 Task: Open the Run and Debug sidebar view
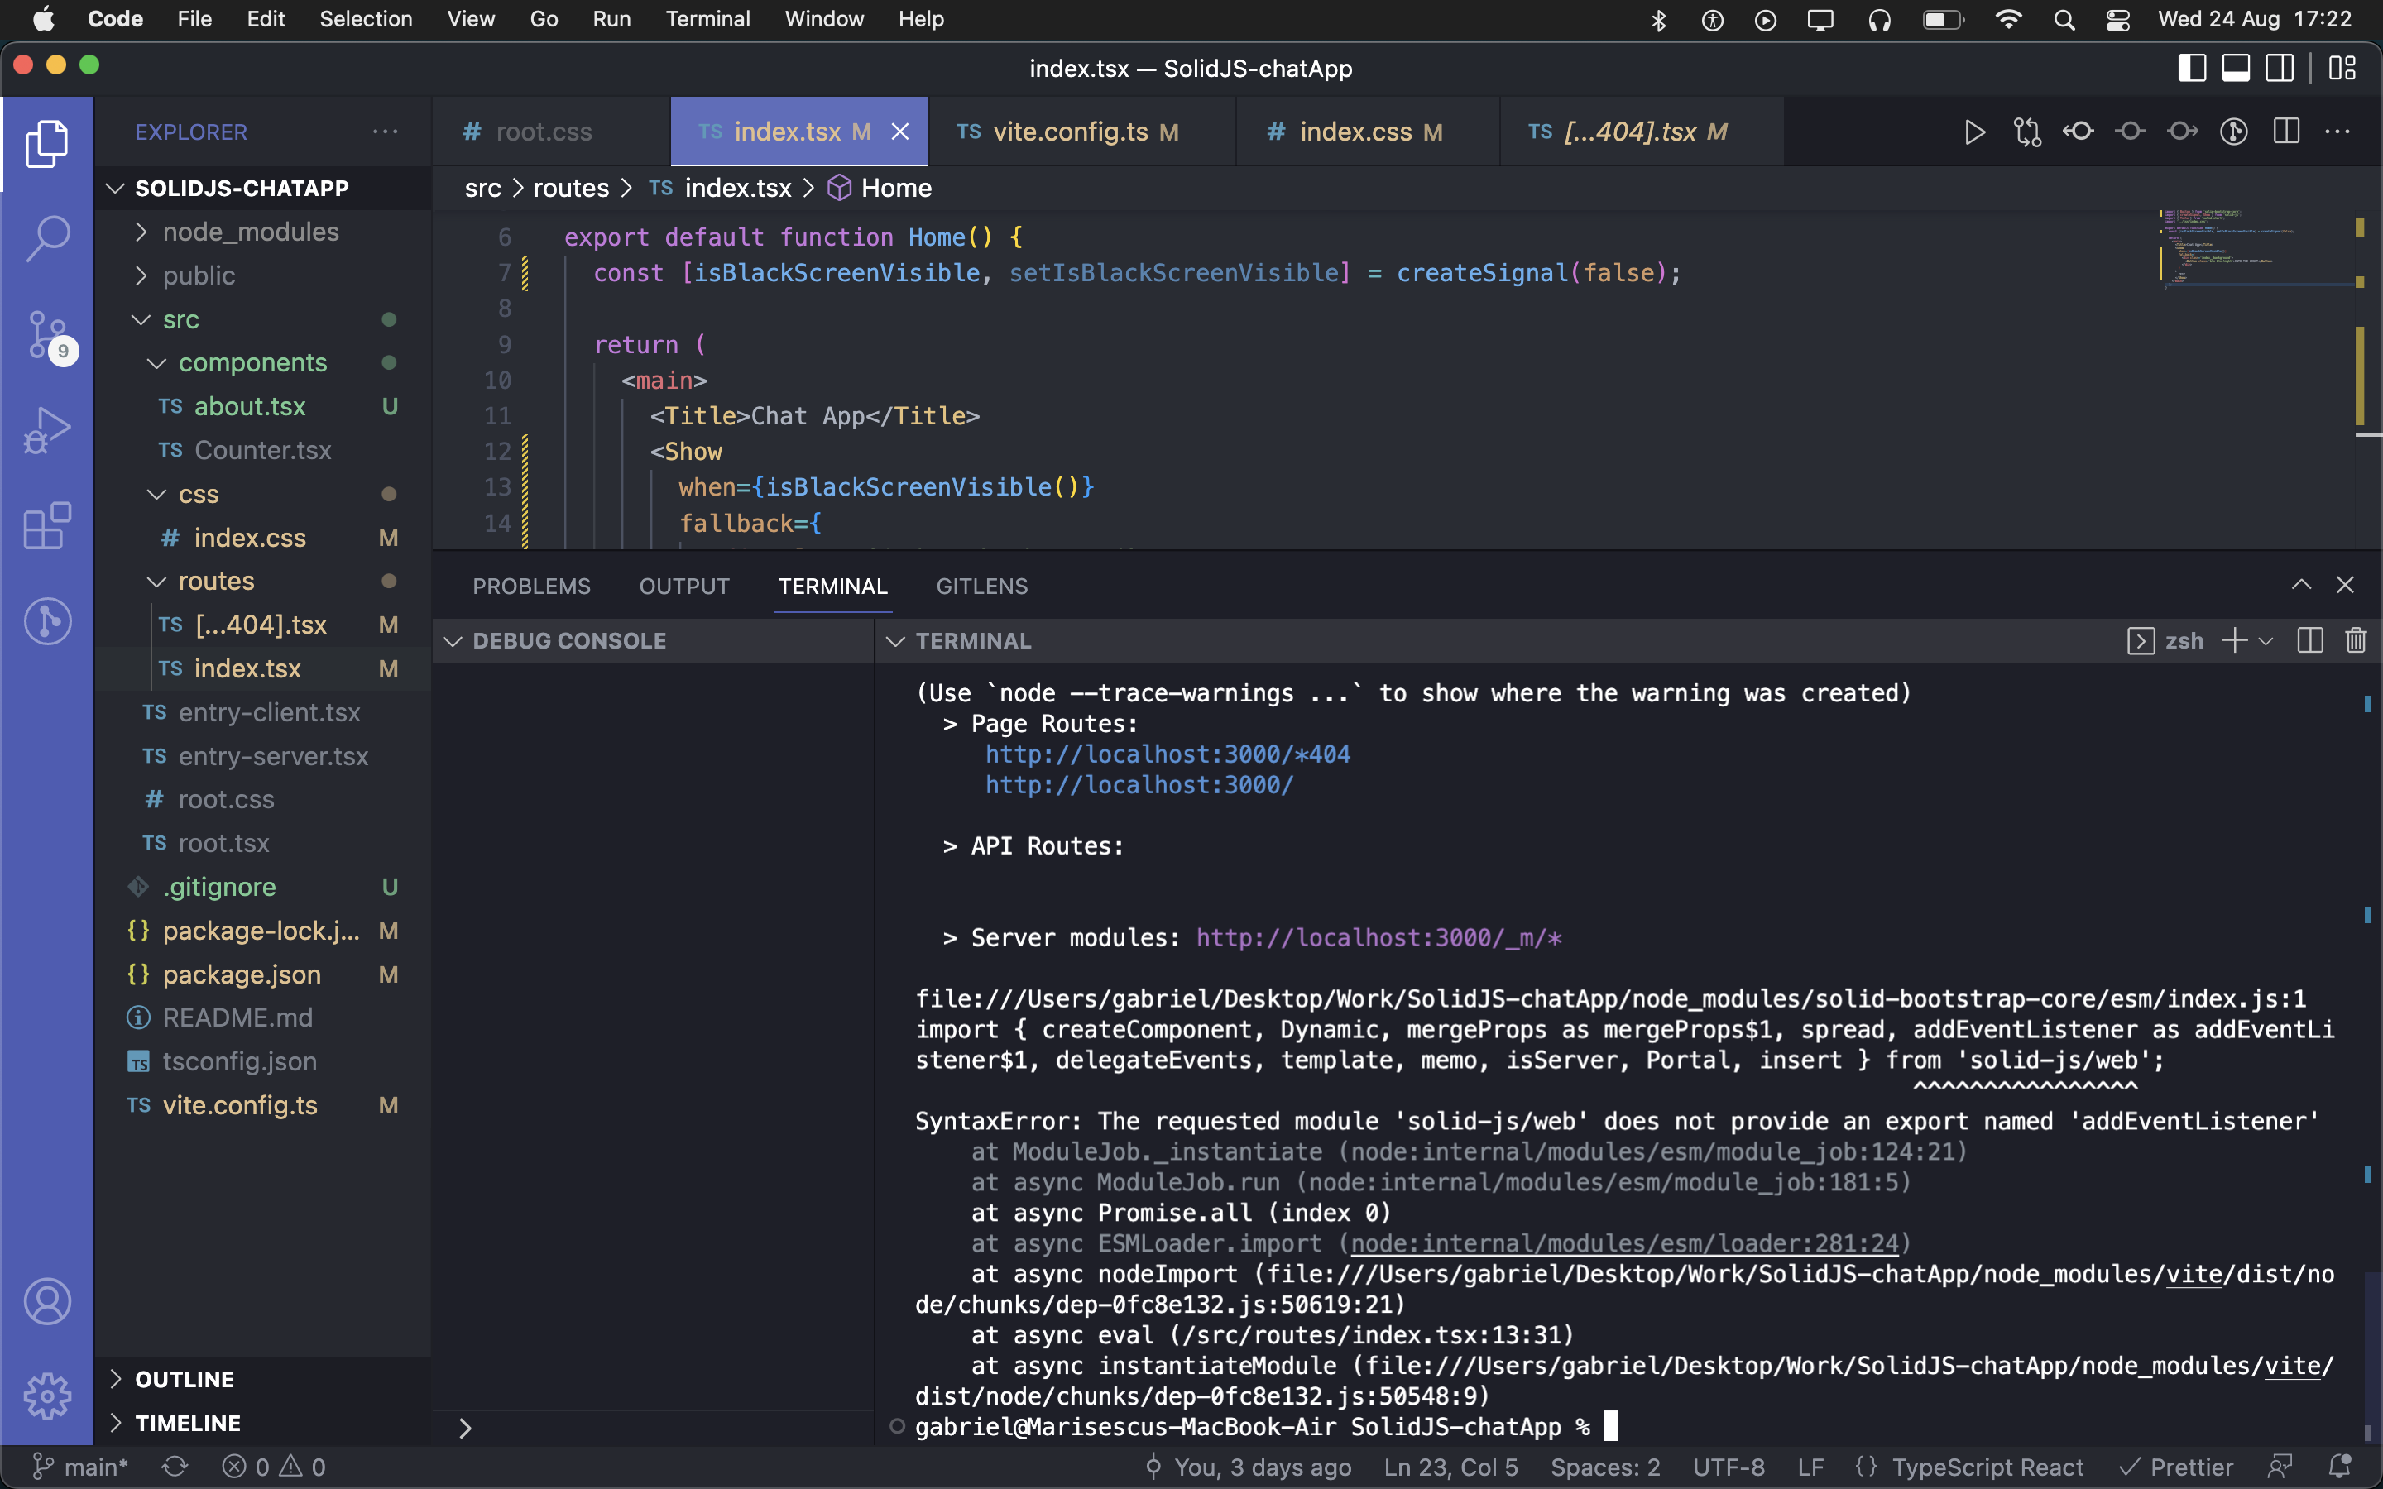click(x=46, y=430)
